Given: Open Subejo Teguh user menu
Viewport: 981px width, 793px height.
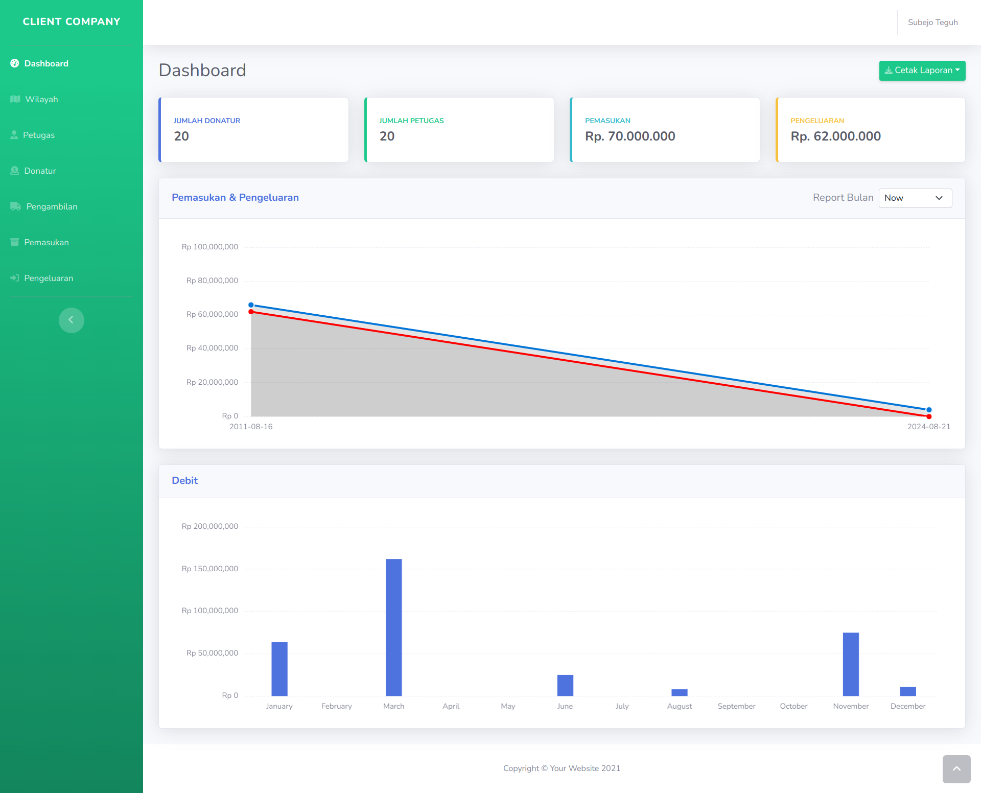Looking at the screenshot, I should (932, 22).
